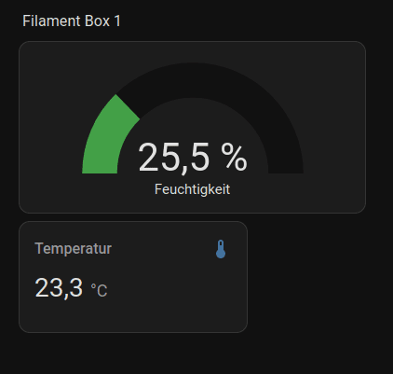
Task: Select the 25,5 humidity number
Action: point(173,158)
